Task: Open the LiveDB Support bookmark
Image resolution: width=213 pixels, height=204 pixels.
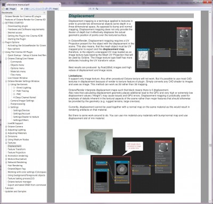Action: click(x=15, y=123)
